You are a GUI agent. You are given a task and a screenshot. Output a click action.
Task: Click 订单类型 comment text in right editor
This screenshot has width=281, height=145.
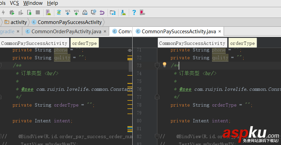click(189, 73)
